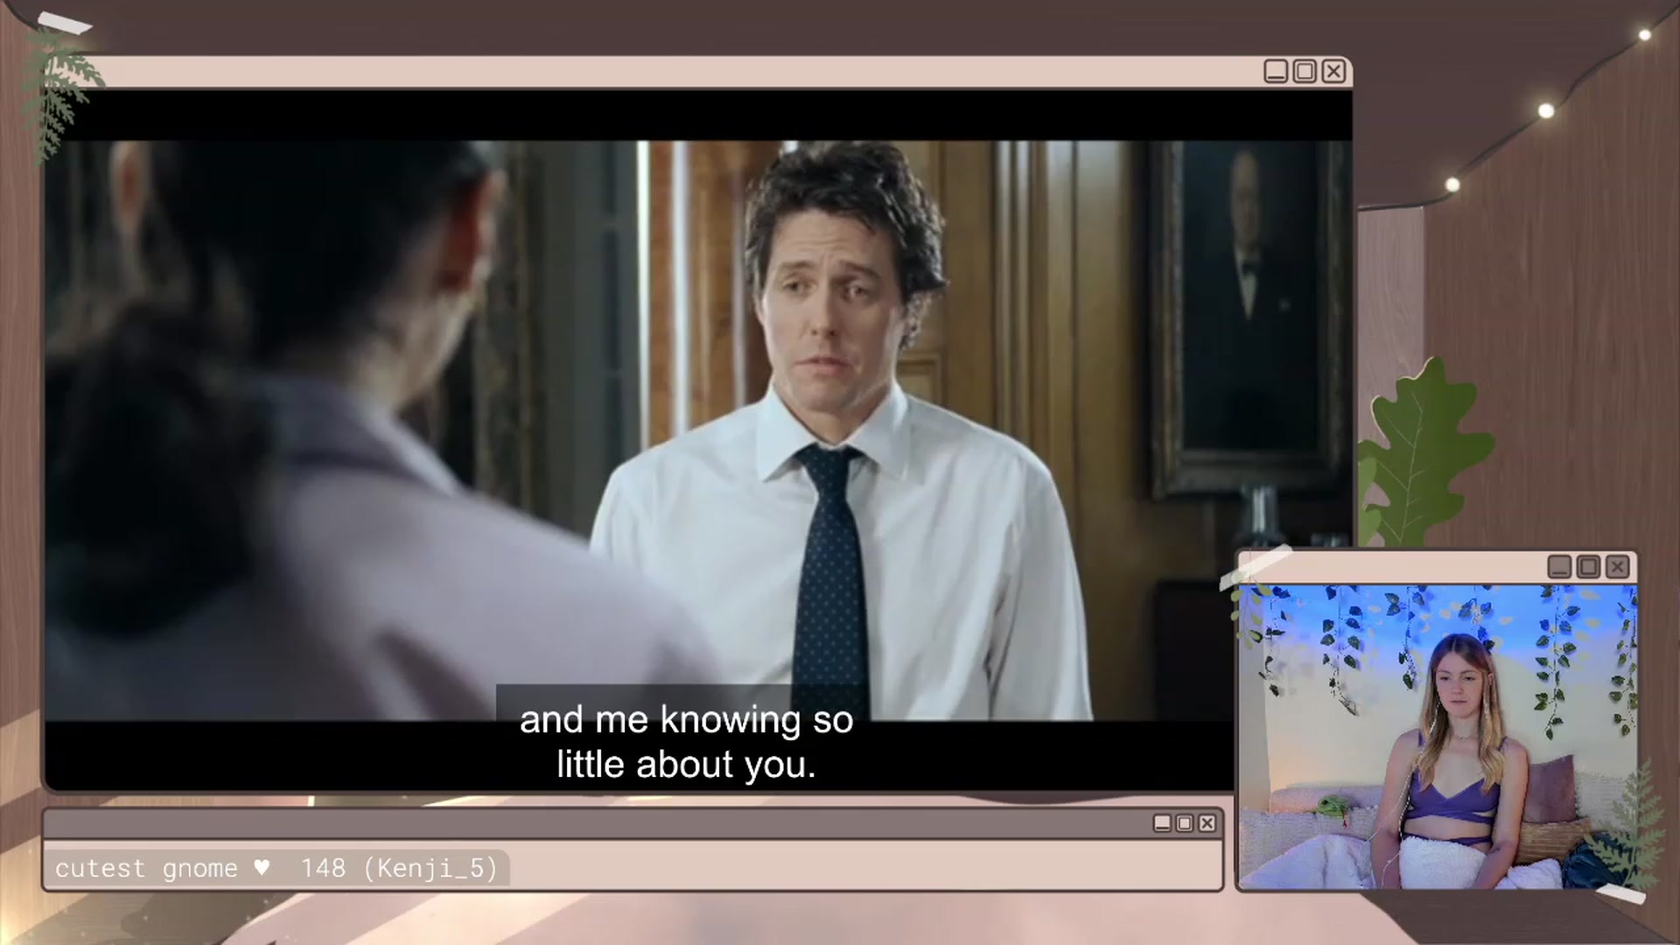
Task: Close the movie player window
Action: [x=1333, y=71]
